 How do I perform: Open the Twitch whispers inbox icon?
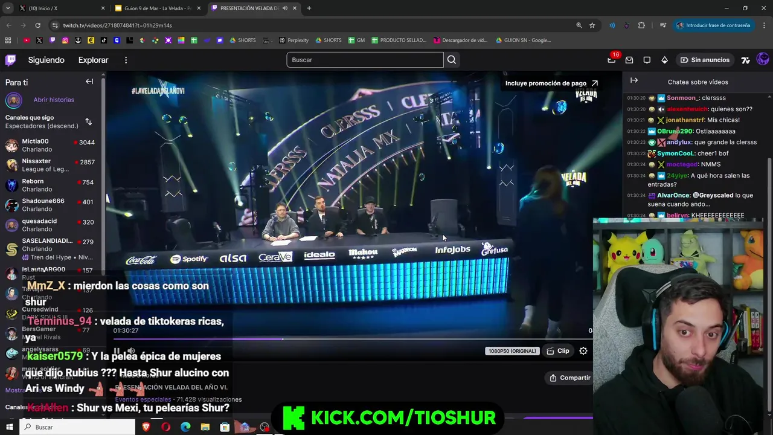(629, 60)
